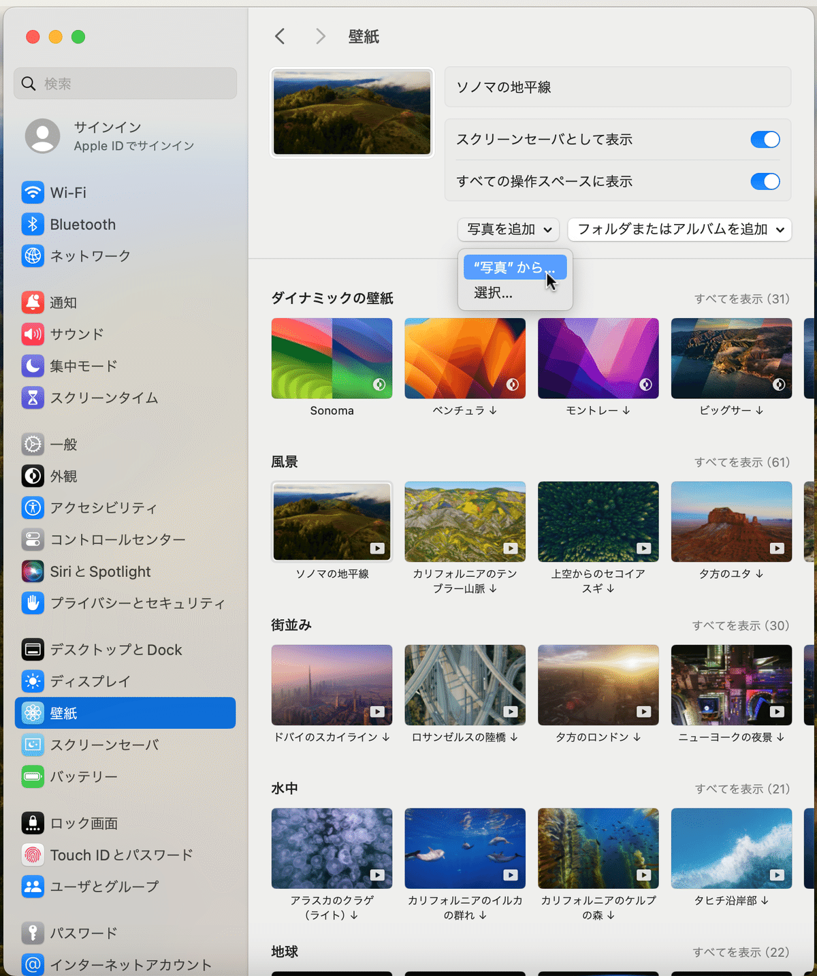Select the デスクトップと Dock icon
This screenshot has height=976, width=817.
[x=33, y=650]
